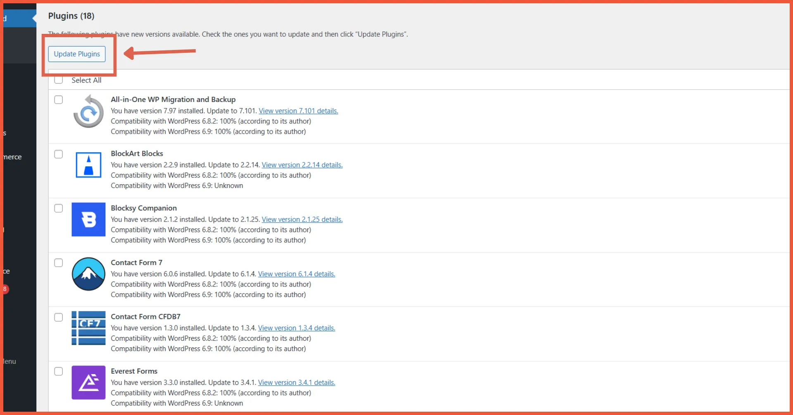Click the BlockArt Blocks plugin icon
793x415 pixels.
click(88, 165)
